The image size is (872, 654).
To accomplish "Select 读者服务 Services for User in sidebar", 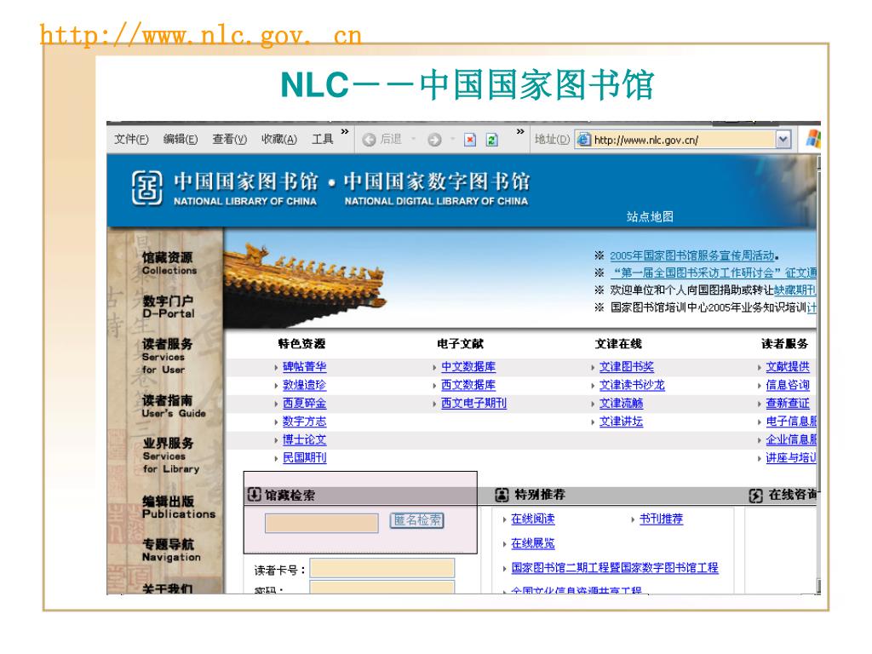I will (x=167, y=356).
